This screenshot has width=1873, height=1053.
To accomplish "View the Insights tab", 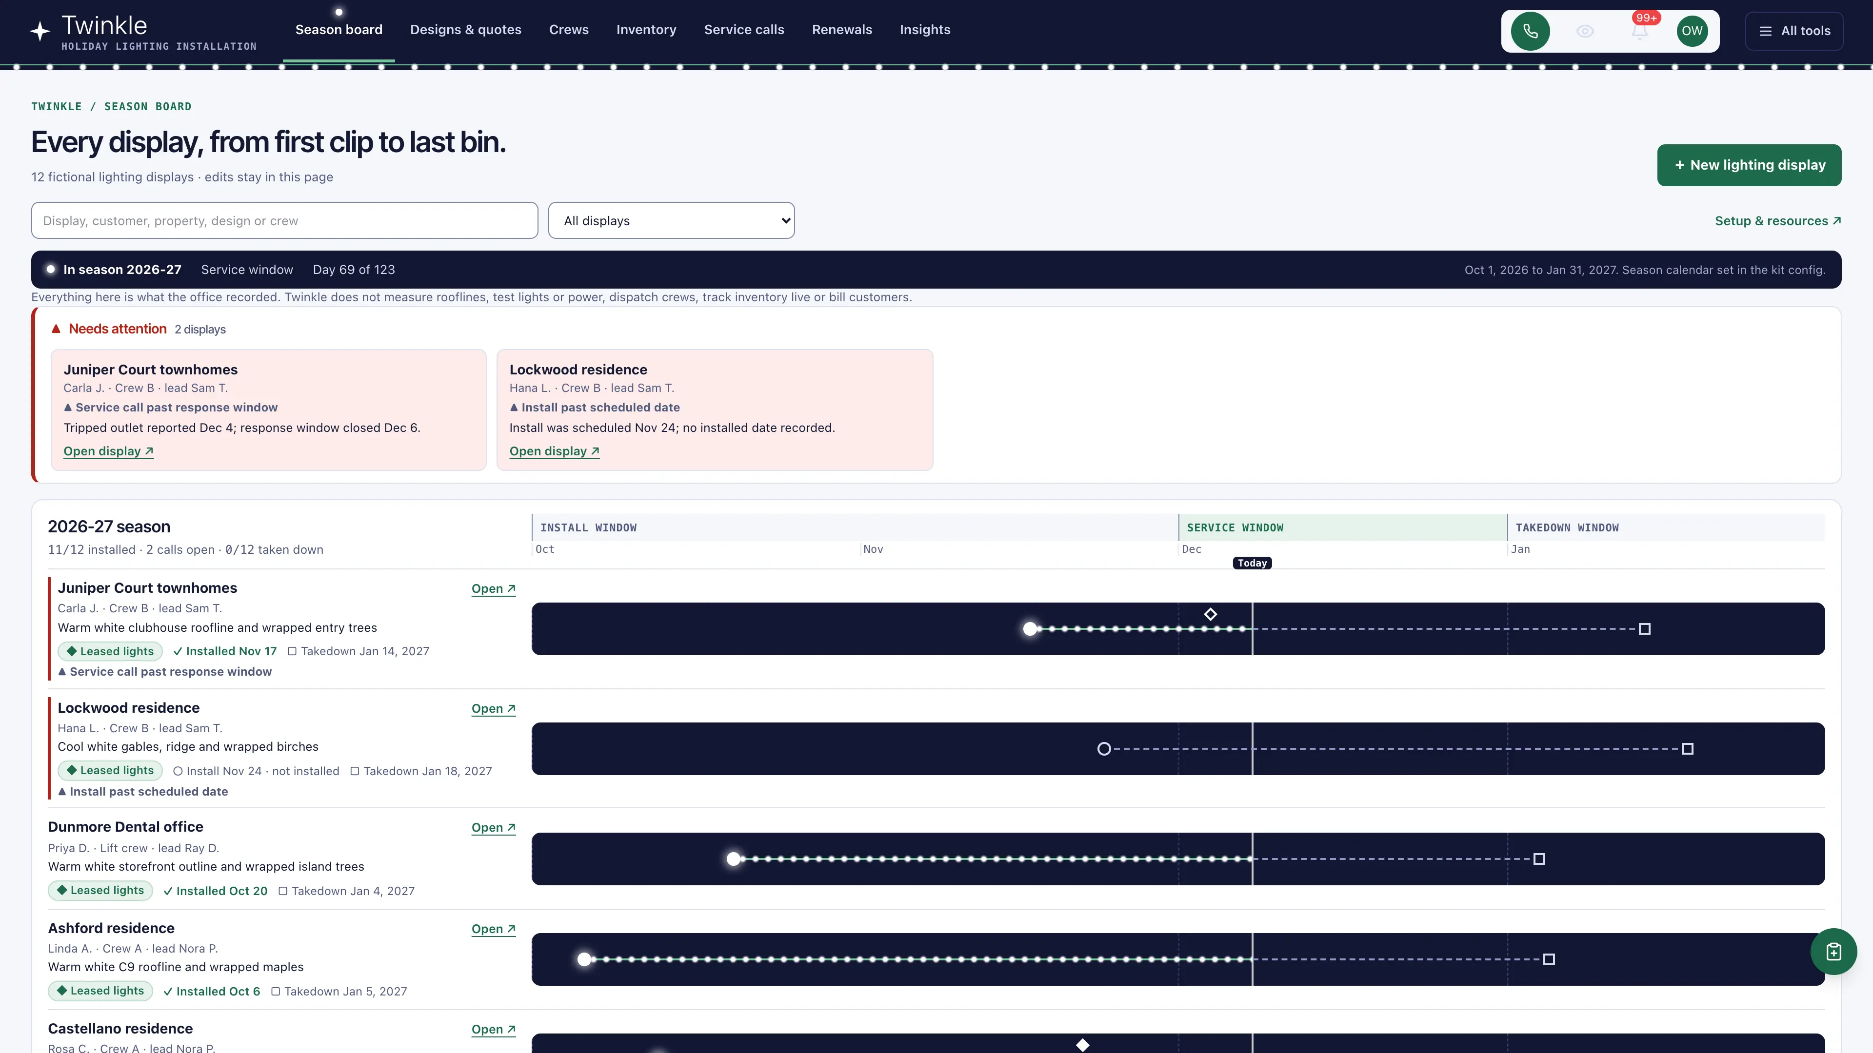I will pos(925,30).
